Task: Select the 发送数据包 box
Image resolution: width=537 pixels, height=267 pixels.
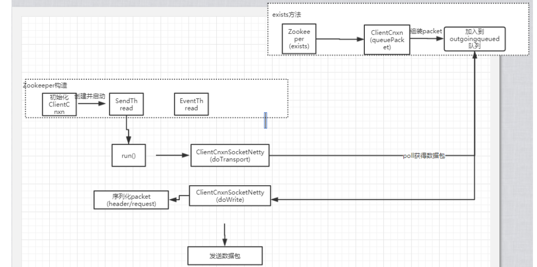Action: tap(225, 255)
